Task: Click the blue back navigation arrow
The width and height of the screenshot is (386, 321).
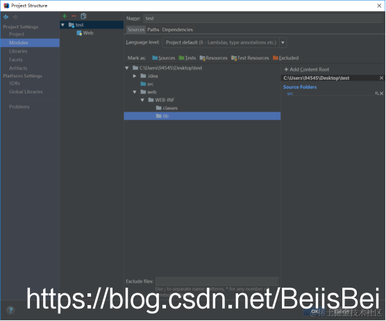Action: pos(6,17)
